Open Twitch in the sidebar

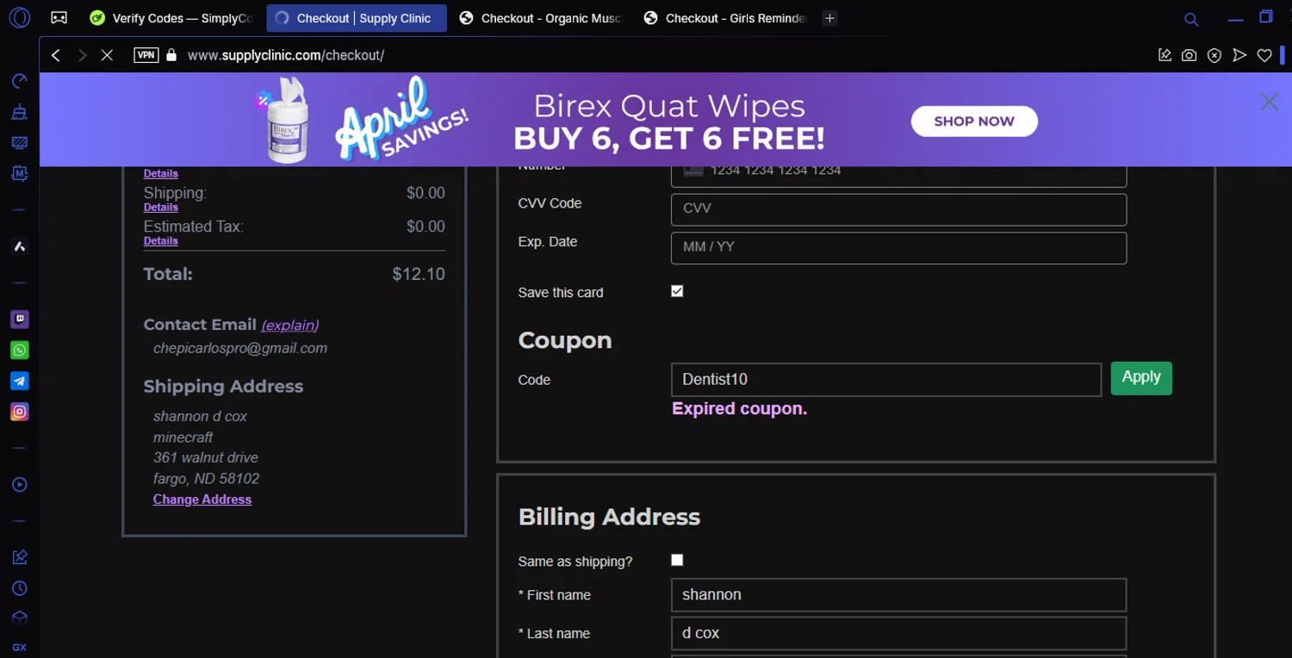coord(20,320)
